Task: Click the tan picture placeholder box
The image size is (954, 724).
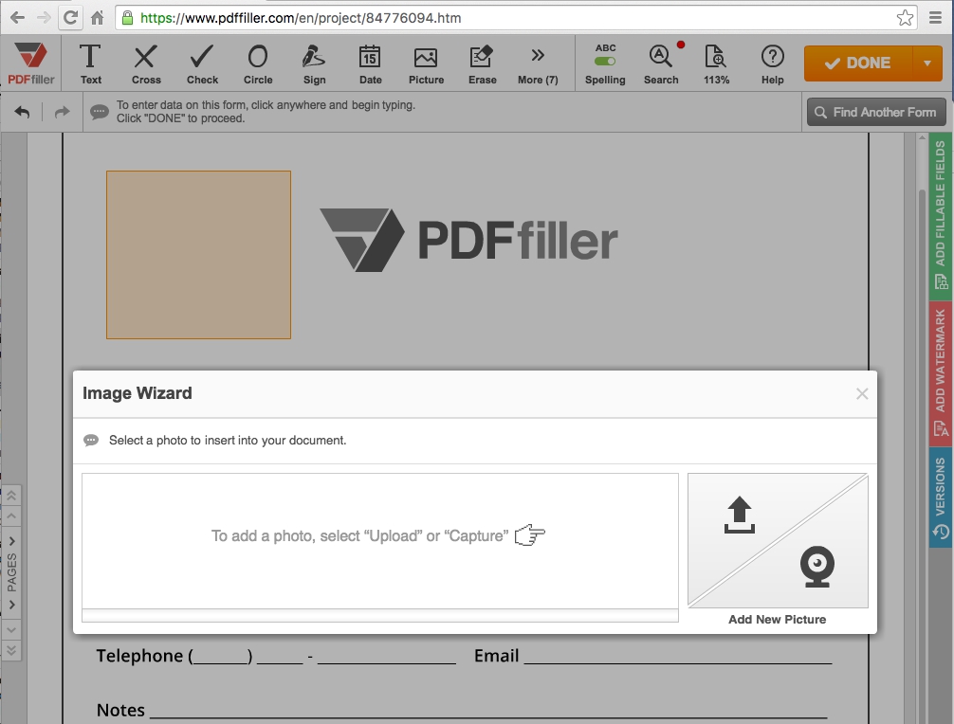Action: click(198, 255)
